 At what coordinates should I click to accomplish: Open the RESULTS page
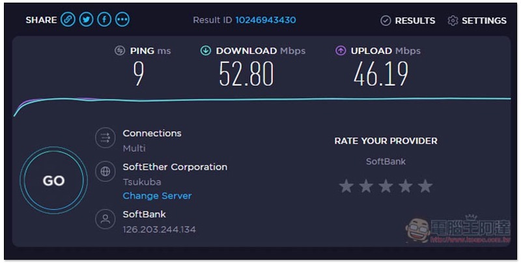coord(408,21)
